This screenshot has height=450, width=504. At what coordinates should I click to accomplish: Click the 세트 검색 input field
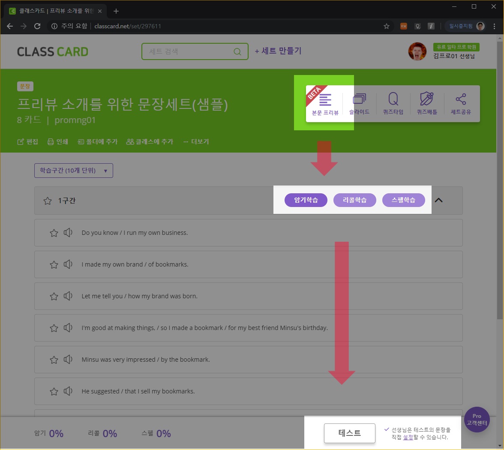pyautogui.click(x=189, y=52)
